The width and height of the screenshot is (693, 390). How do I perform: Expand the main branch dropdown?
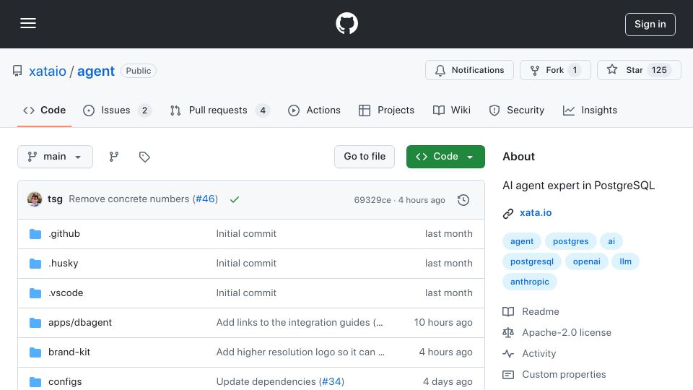point(56,157)
